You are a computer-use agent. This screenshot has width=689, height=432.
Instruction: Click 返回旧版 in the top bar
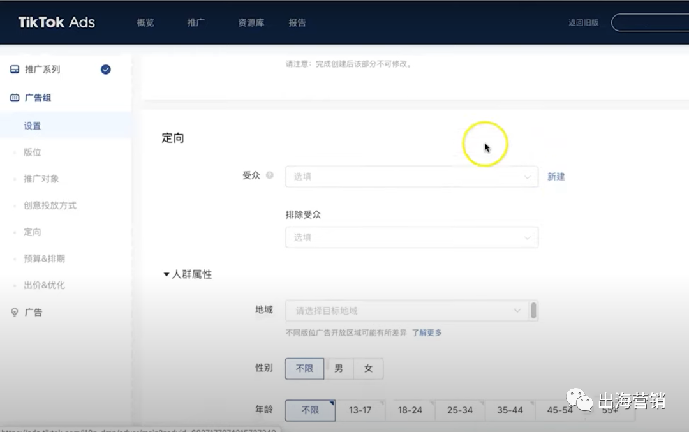(x=584, y=22)
